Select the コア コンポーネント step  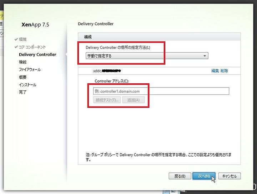pyautogui.click(x=32, y=47)
